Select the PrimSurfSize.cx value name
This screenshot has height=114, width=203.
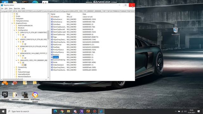(58, 50)
